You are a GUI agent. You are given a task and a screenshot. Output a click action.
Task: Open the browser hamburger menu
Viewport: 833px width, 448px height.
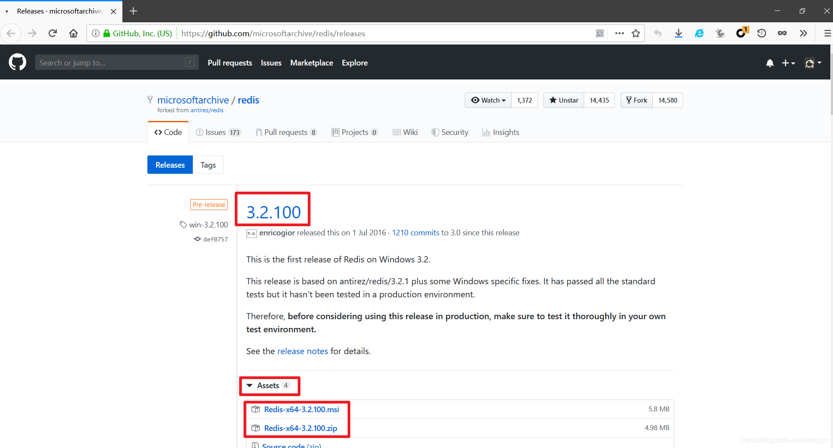(827, 33)
